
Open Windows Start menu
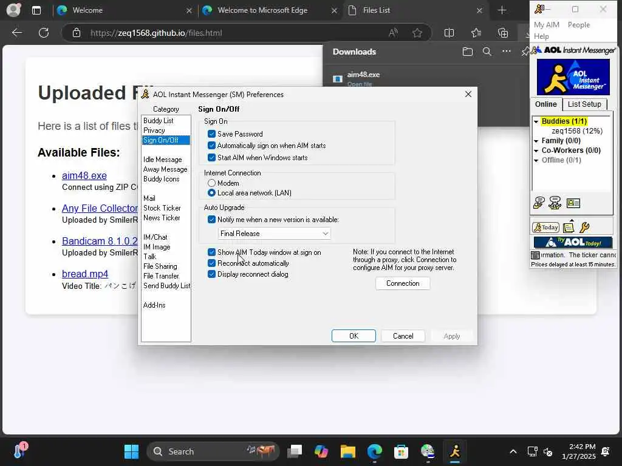click(131, 451)
